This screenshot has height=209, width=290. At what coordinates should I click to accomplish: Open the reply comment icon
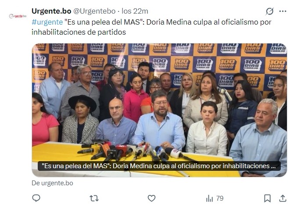click(x=36, y=198)
